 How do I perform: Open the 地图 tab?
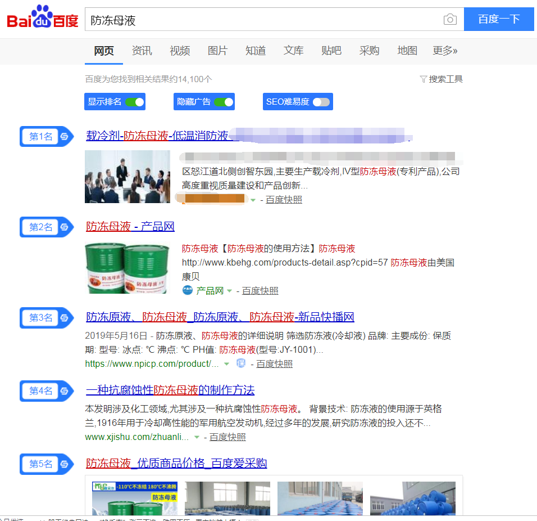407,51
